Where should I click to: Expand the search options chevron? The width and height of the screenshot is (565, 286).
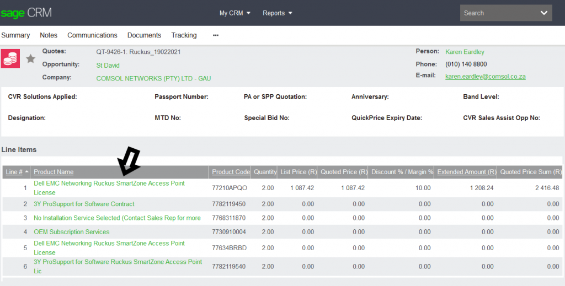544,13
